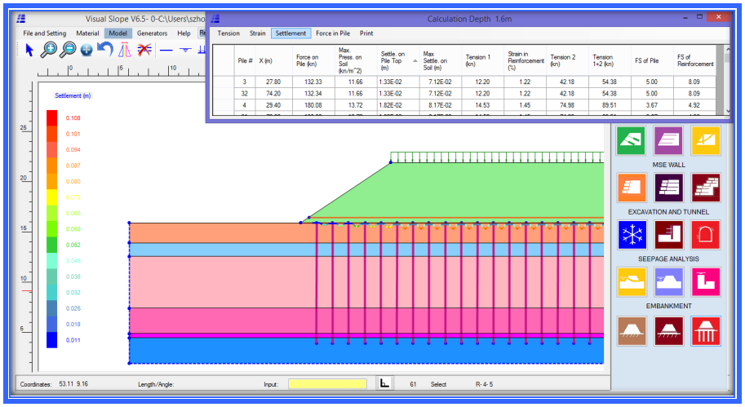
Task: Toggle the ortho angle button in status bar
Action: tap(384, 383)
